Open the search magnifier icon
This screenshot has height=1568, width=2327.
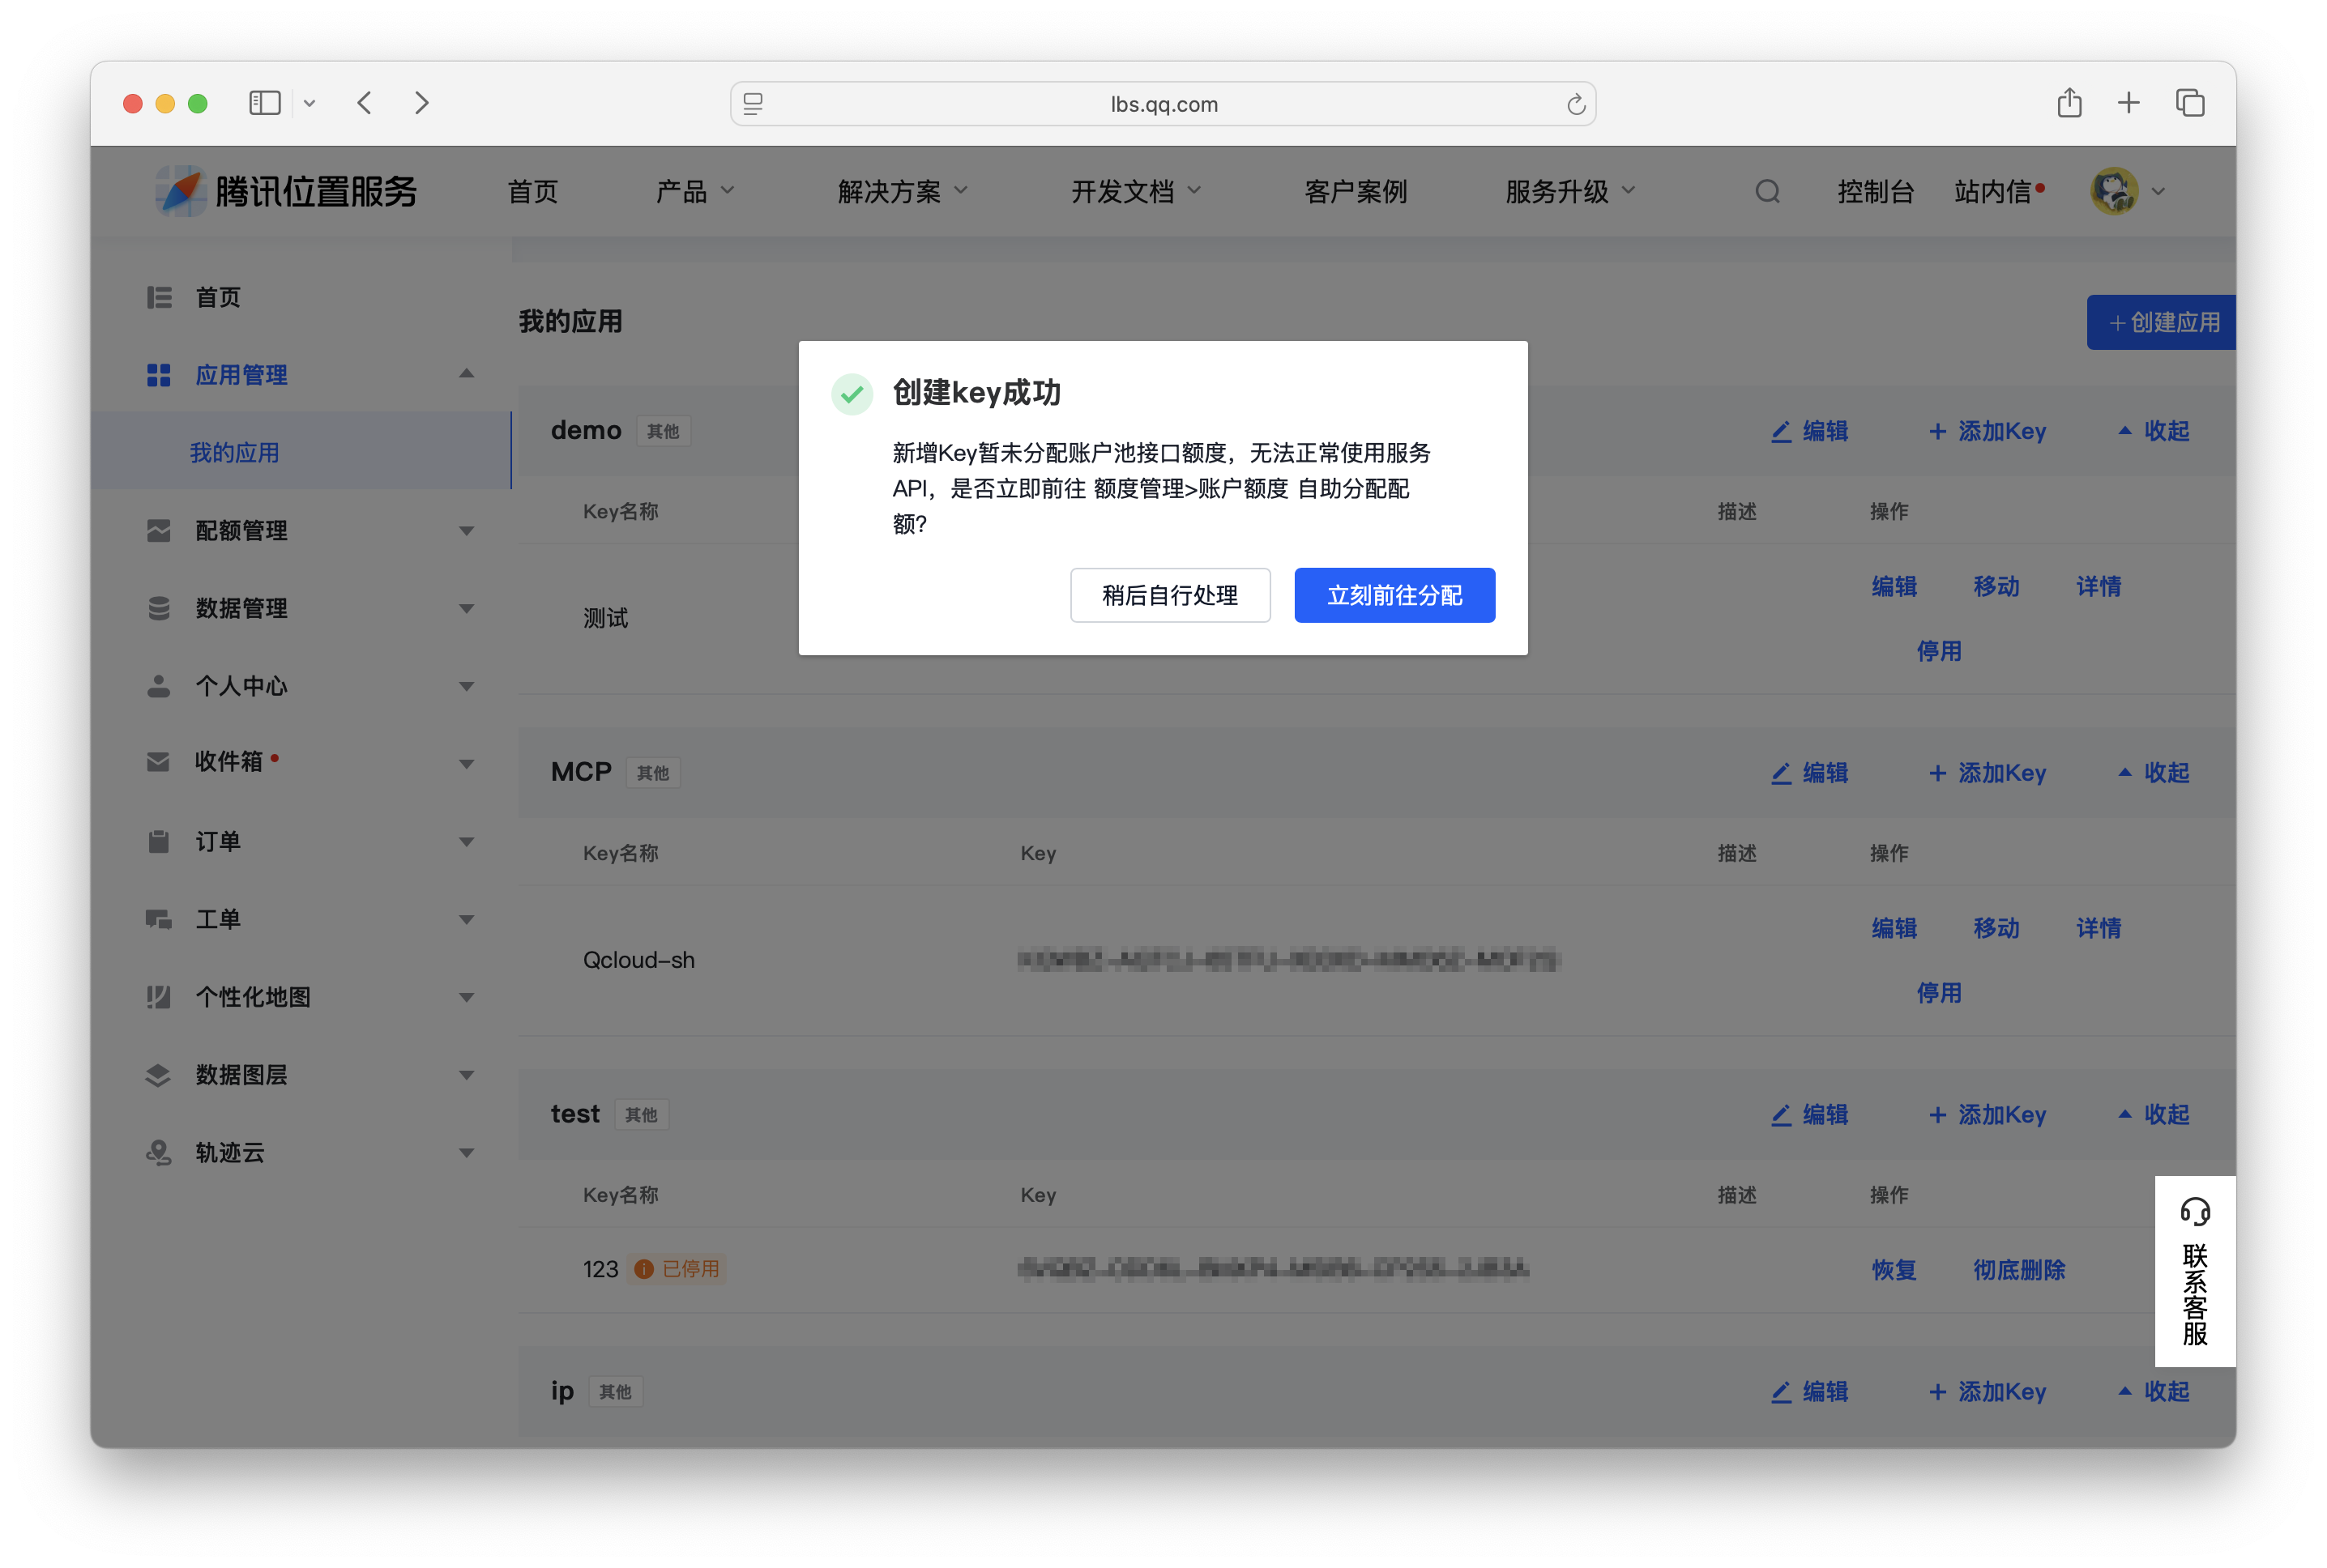1767,191
